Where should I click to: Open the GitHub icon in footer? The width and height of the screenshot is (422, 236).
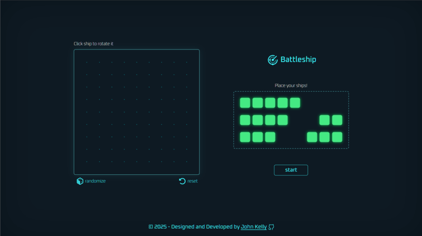click(x=271, y=227)
